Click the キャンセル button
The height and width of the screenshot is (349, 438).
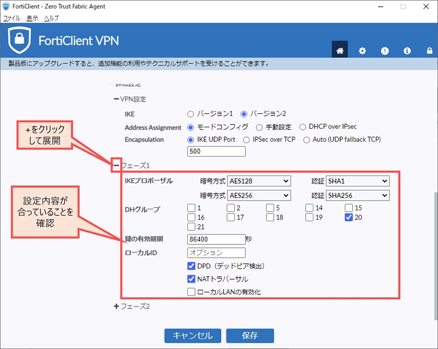193,336
